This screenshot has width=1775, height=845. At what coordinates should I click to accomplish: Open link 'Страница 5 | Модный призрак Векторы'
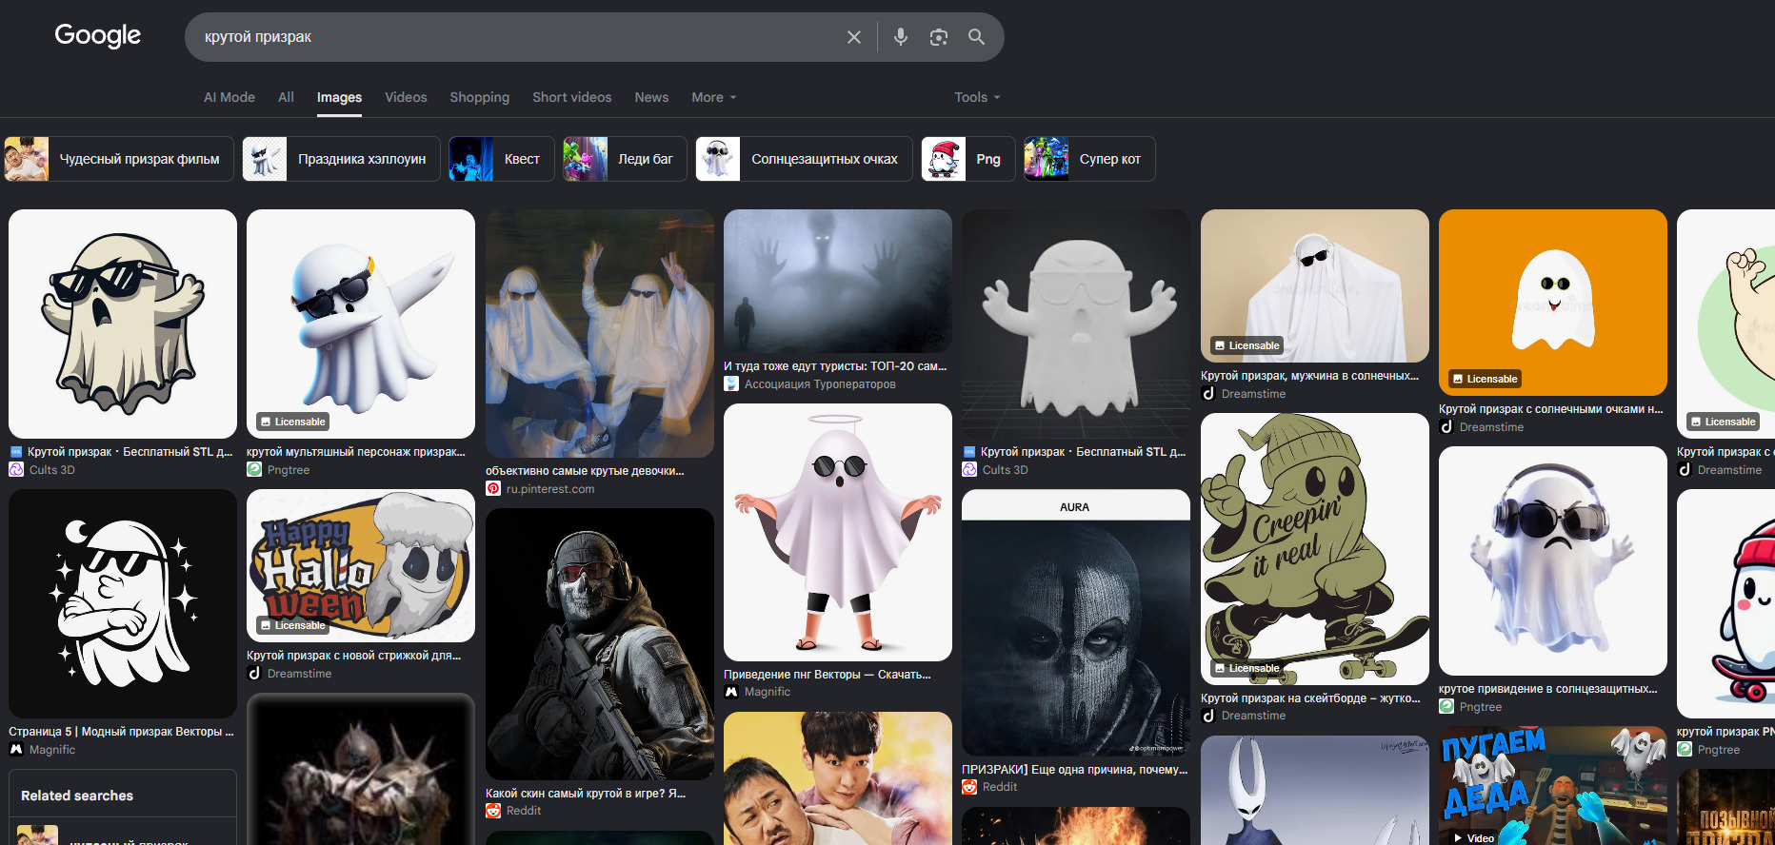point(121,732)
